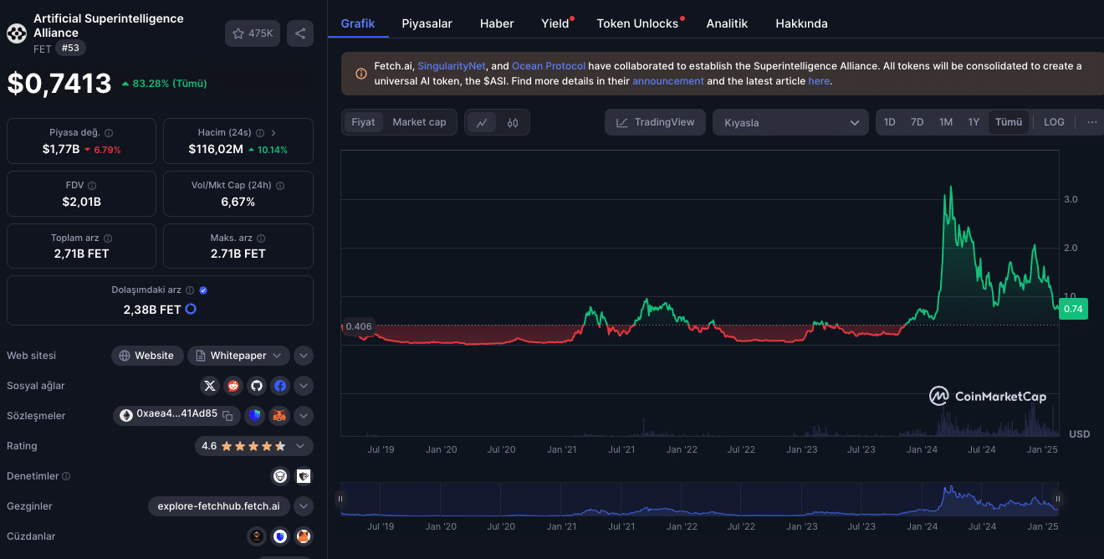Viewport: 1104px width, 559px height.
Task: Expand the Whitepaper dropdown
Action: tap(239, 356)
